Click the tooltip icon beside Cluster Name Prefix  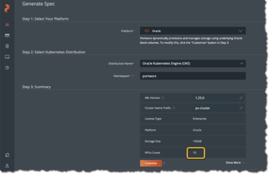174,108
